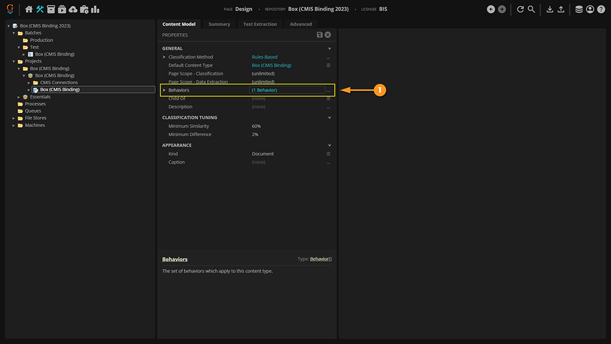Expand the Behaviors property row arrow

coord(164,90)
